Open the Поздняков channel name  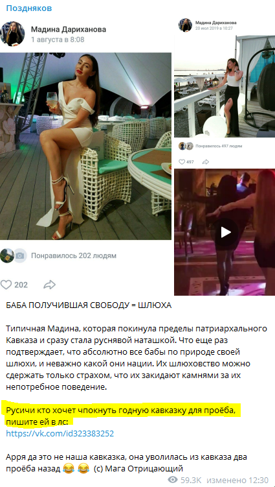pyautogui.click(x=29, y=8)
